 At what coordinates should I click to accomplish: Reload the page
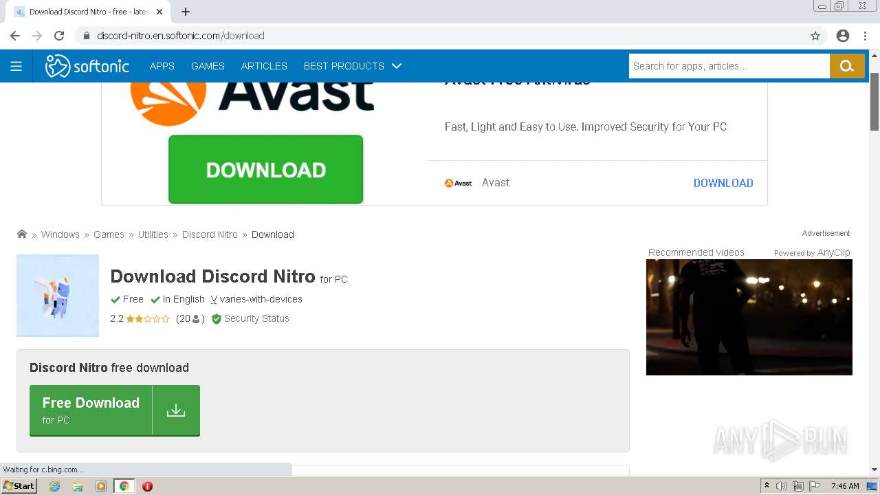[59, 36]
